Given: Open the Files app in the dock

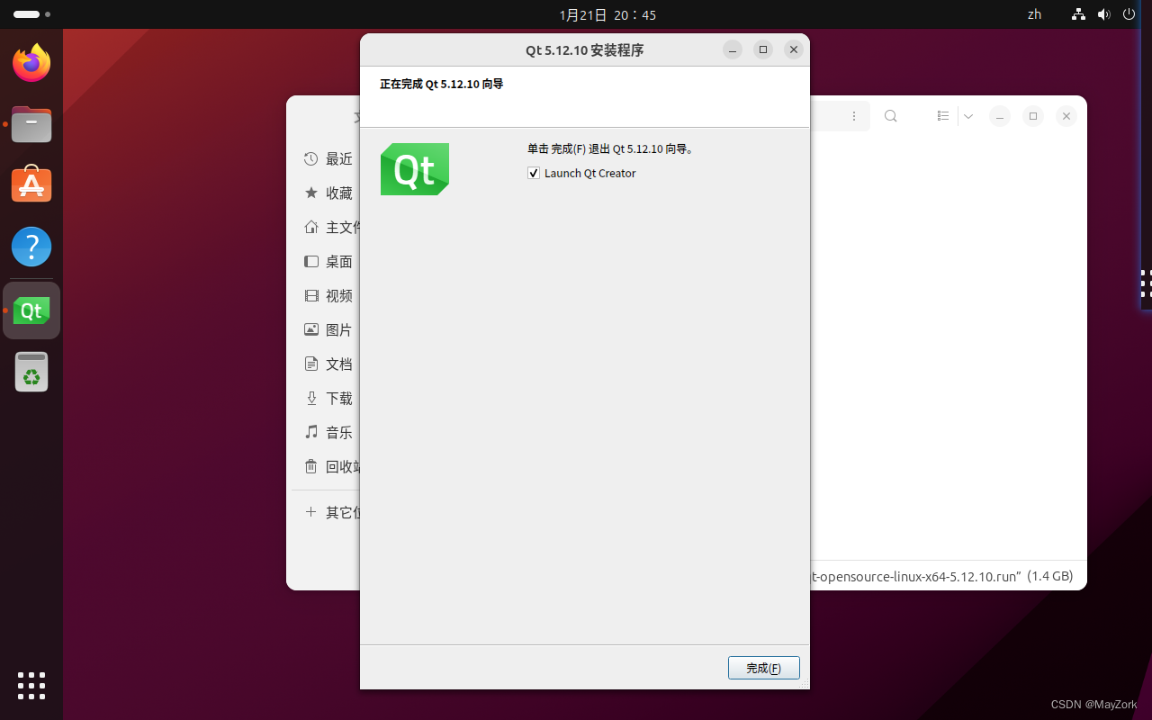Looking at the screenshot, I should pos(31,123).
